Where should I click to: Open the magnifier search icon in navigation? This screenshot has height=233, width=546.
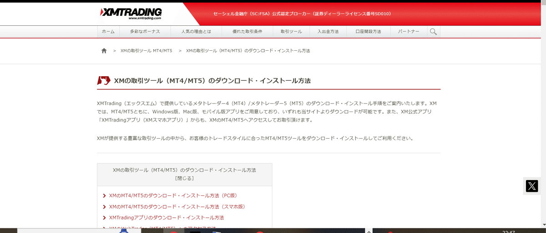click(433, 32)
